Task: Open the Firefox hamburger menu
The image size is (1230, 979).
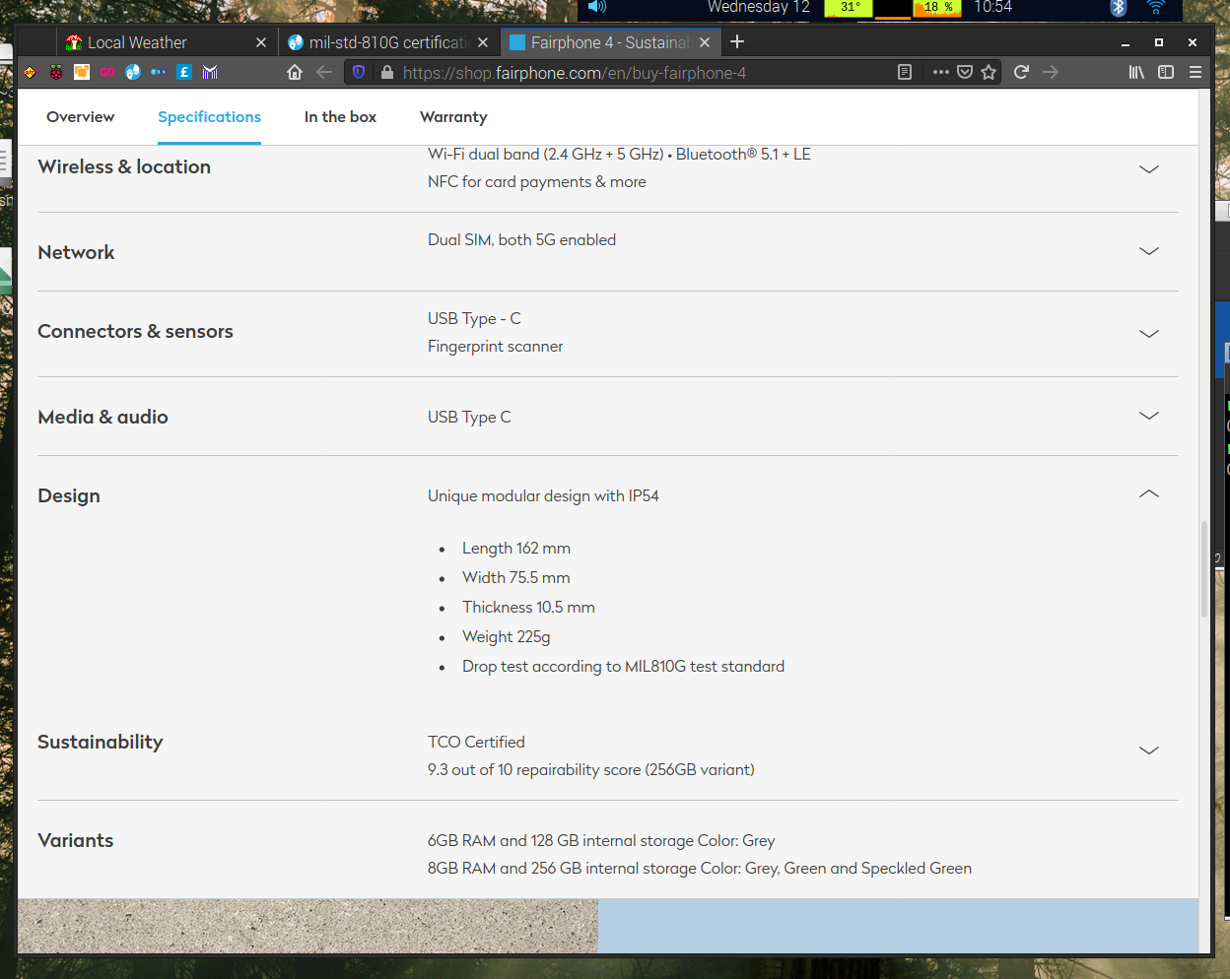Action: pos(1196,72)
